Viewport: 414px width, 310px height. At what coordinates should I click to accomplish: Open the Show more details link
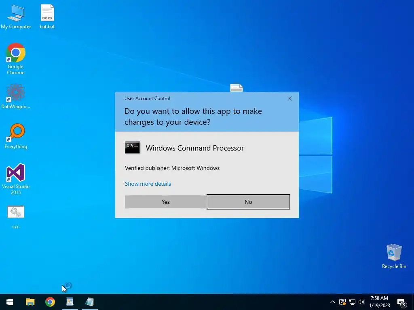[148, 184]
